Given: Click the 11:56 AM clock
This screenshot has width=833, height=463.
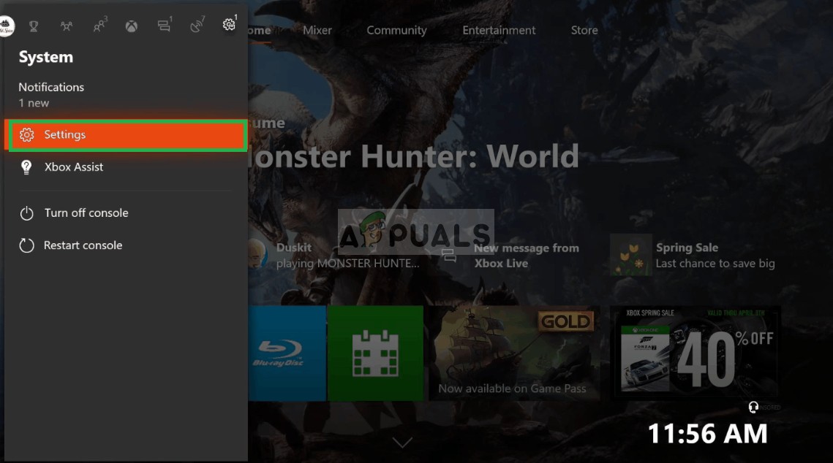Looking at the screenshot, I should tap(708, 434).
